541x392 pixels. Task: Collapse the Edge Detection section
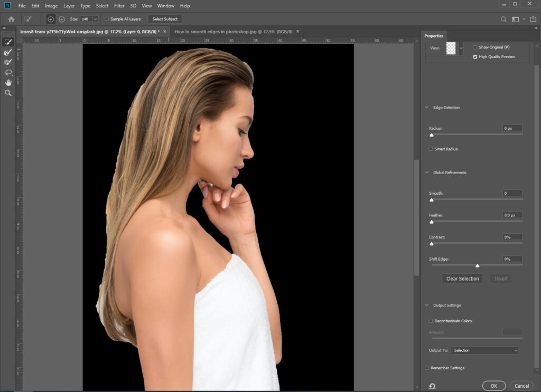tap(427, 108)
